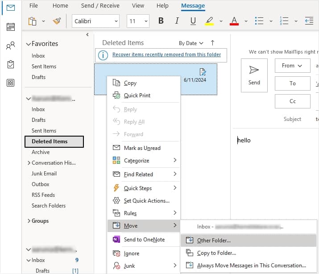This screenshot has height=274, width=319.
Task: Open the Mail view in sidebar
Action: point(11,8)
